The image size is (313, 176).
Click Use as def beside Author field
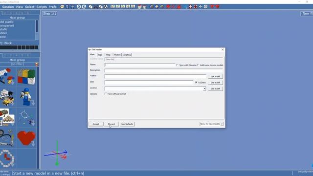coord(215,76)
